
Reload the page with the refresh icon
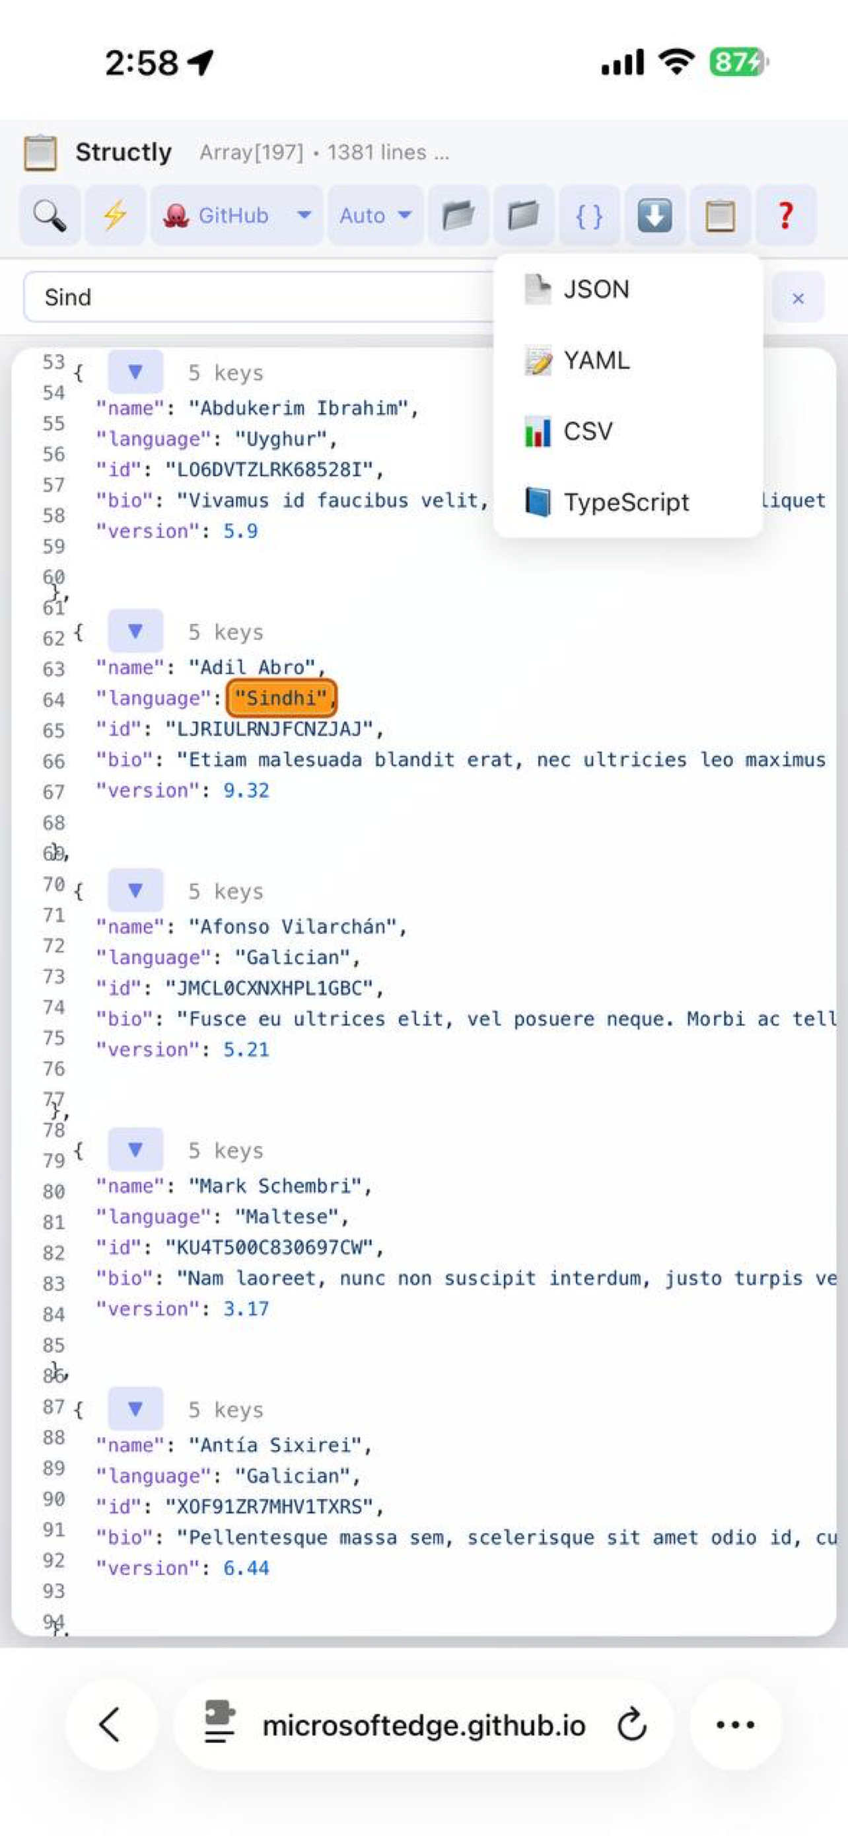tap(631, 1725)
